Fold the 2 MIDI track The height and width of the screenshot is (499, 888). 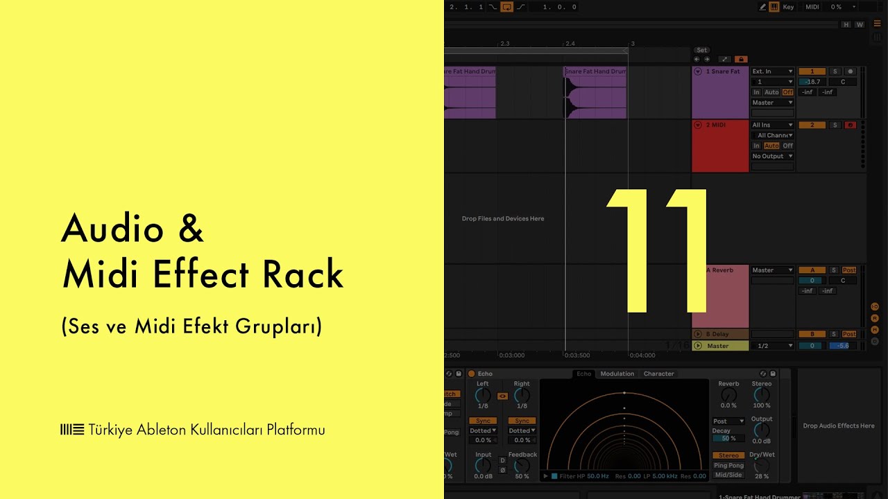point(698,125)
